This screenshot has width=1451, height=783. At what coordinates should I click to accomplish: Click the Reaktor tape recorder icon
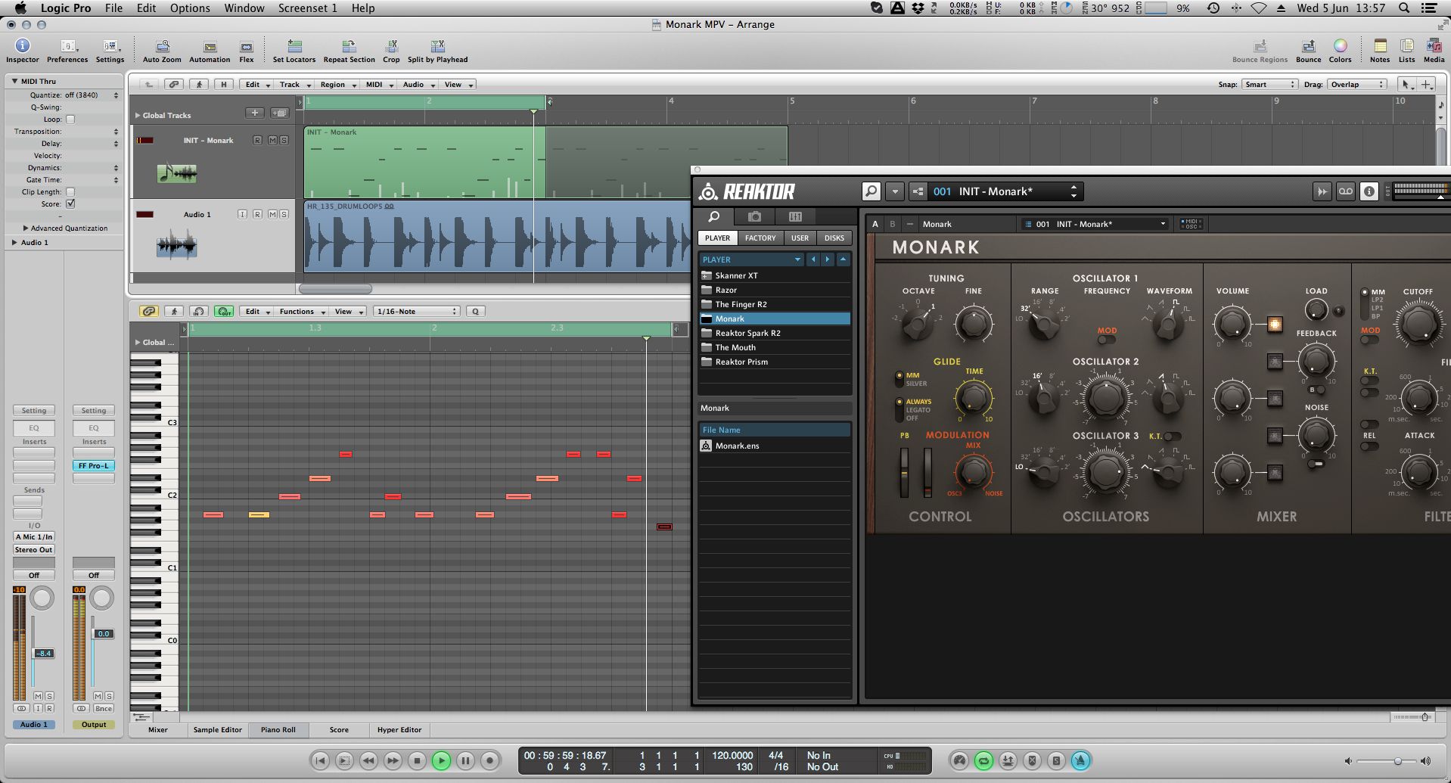point(1345,191)
